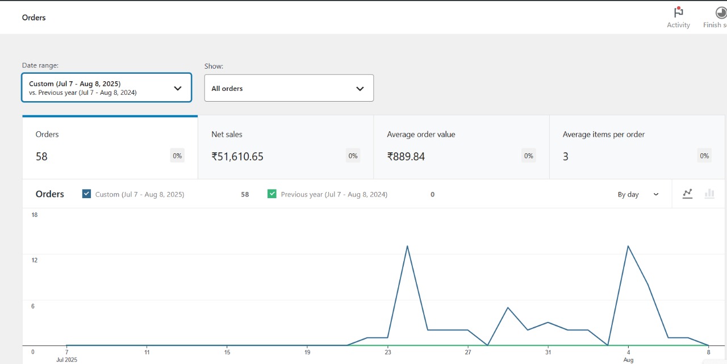Click the Orders page title
This screenshot has width=727, height=364.
(34, 18)
